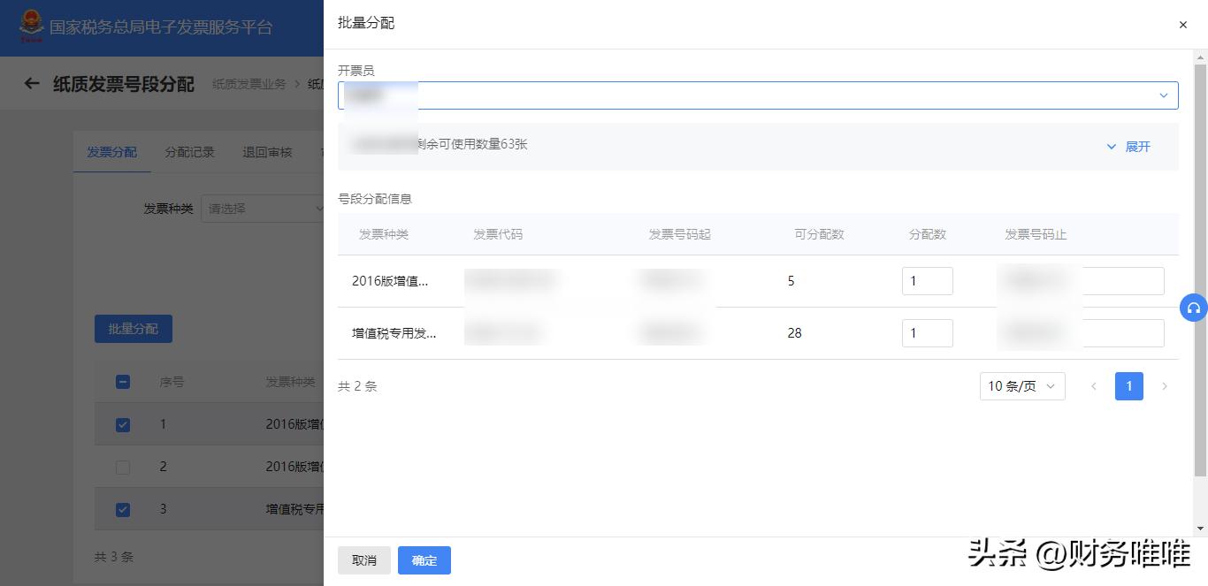Click the 确定 confirm button
The height and width of the screenshot is (586, 1208).
click(424, 559)
